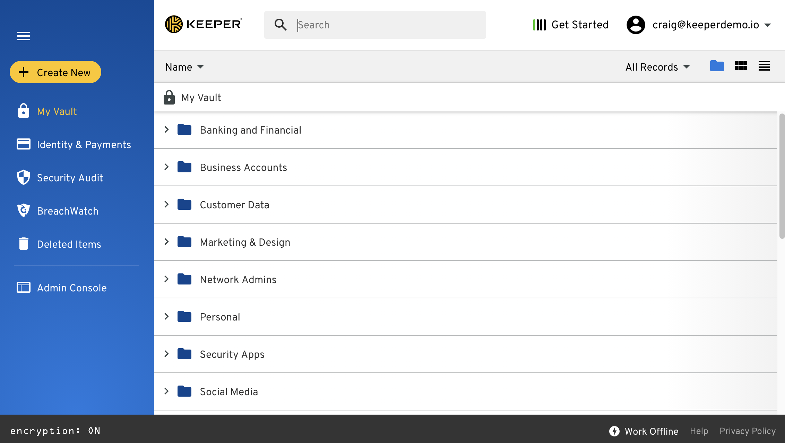Open the craig@keeperdemo.io account dropdown arrow
Viewport: 785px width, 443px height.
click(768, 25)
